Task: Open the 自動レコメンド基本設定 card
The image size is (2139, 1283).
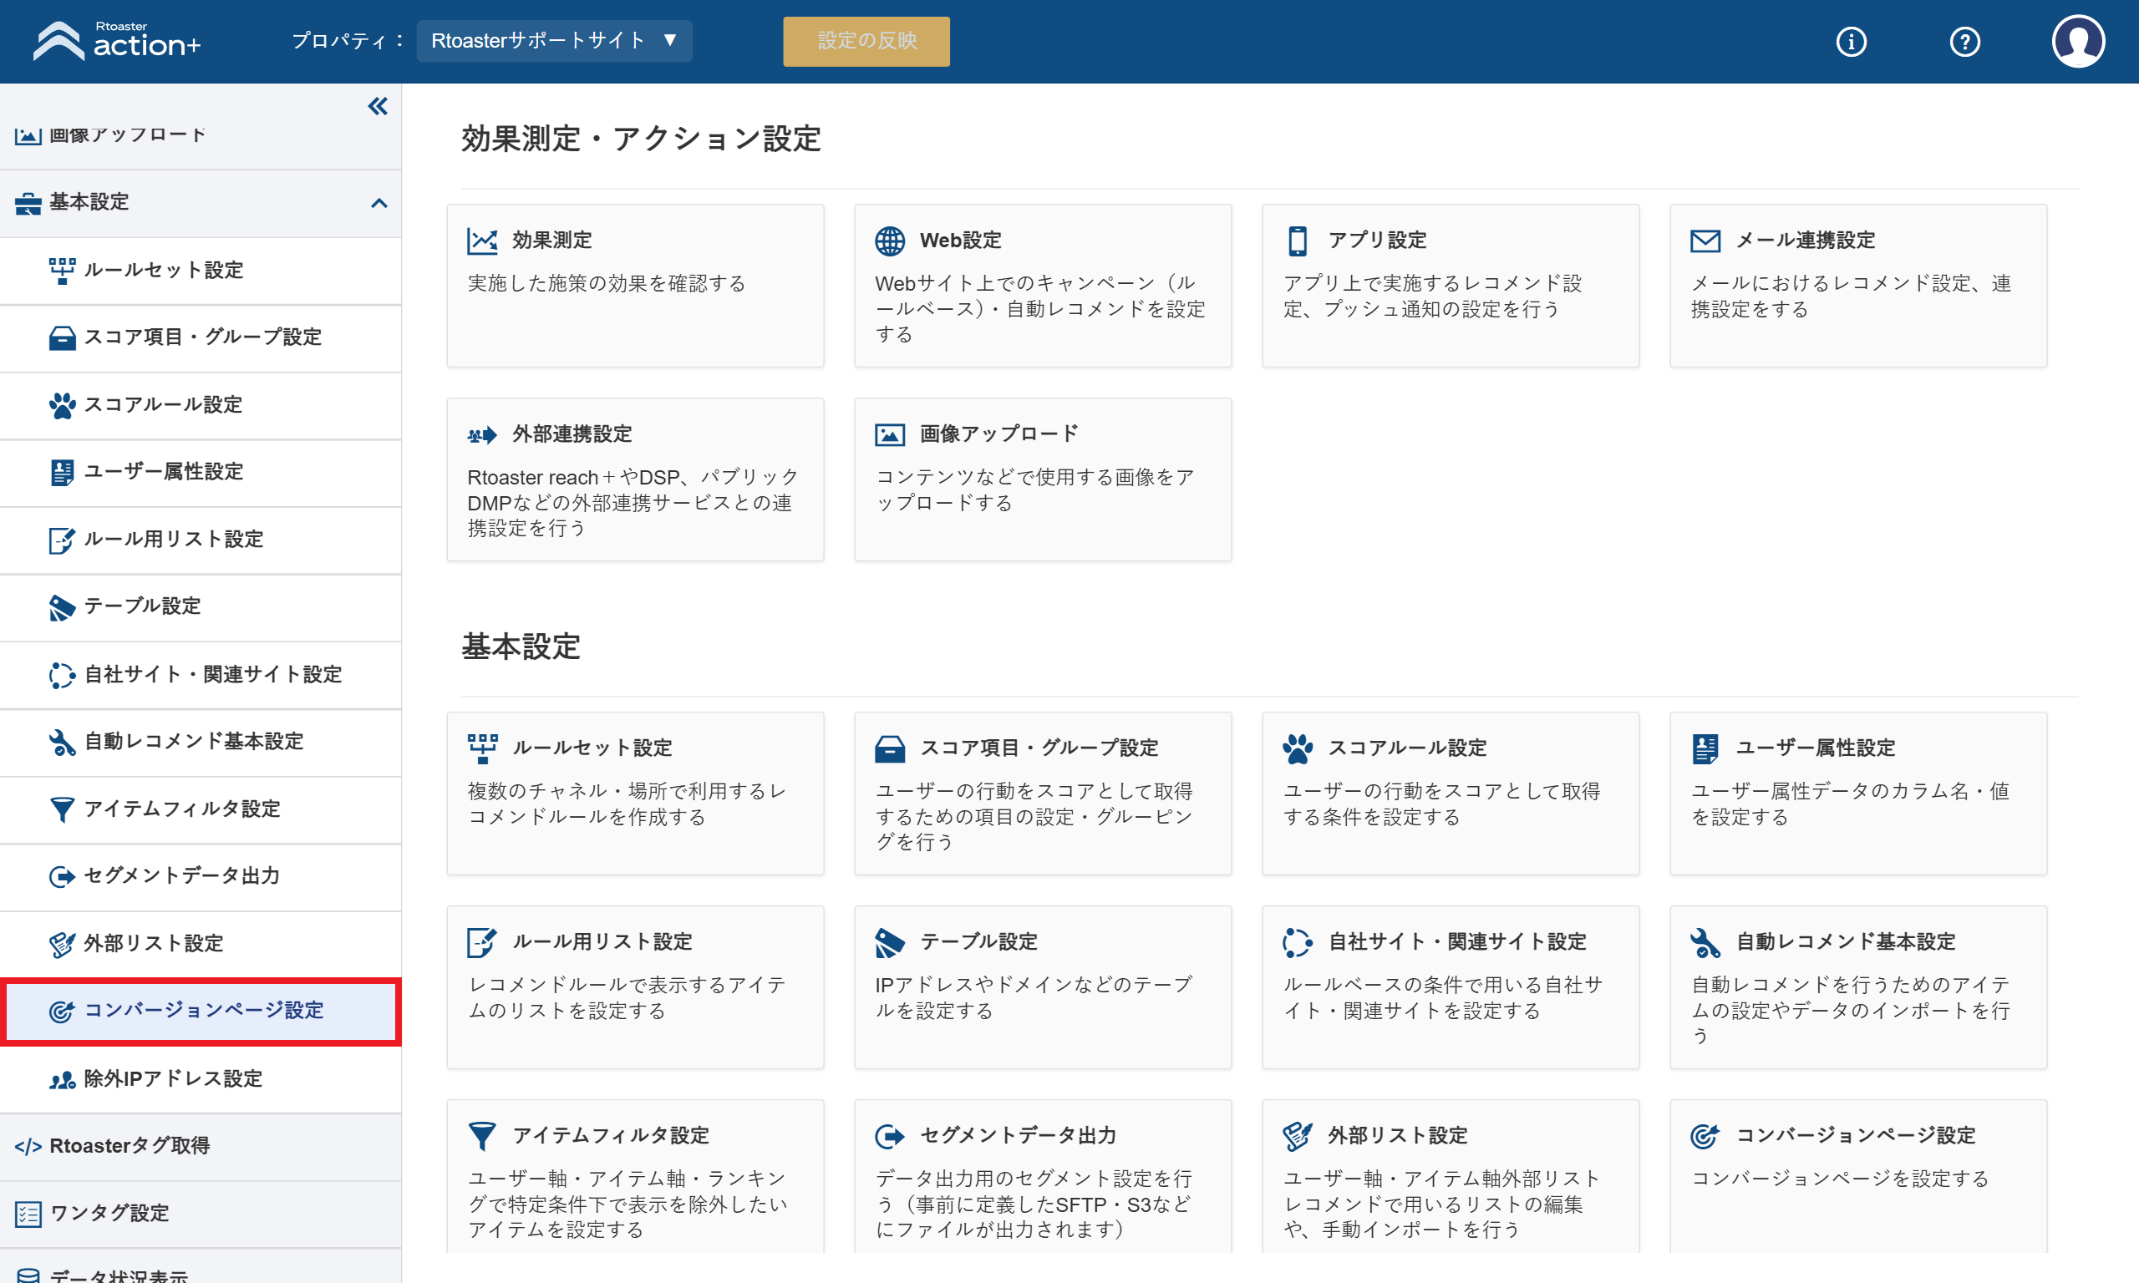Action: click(1858, 987)
